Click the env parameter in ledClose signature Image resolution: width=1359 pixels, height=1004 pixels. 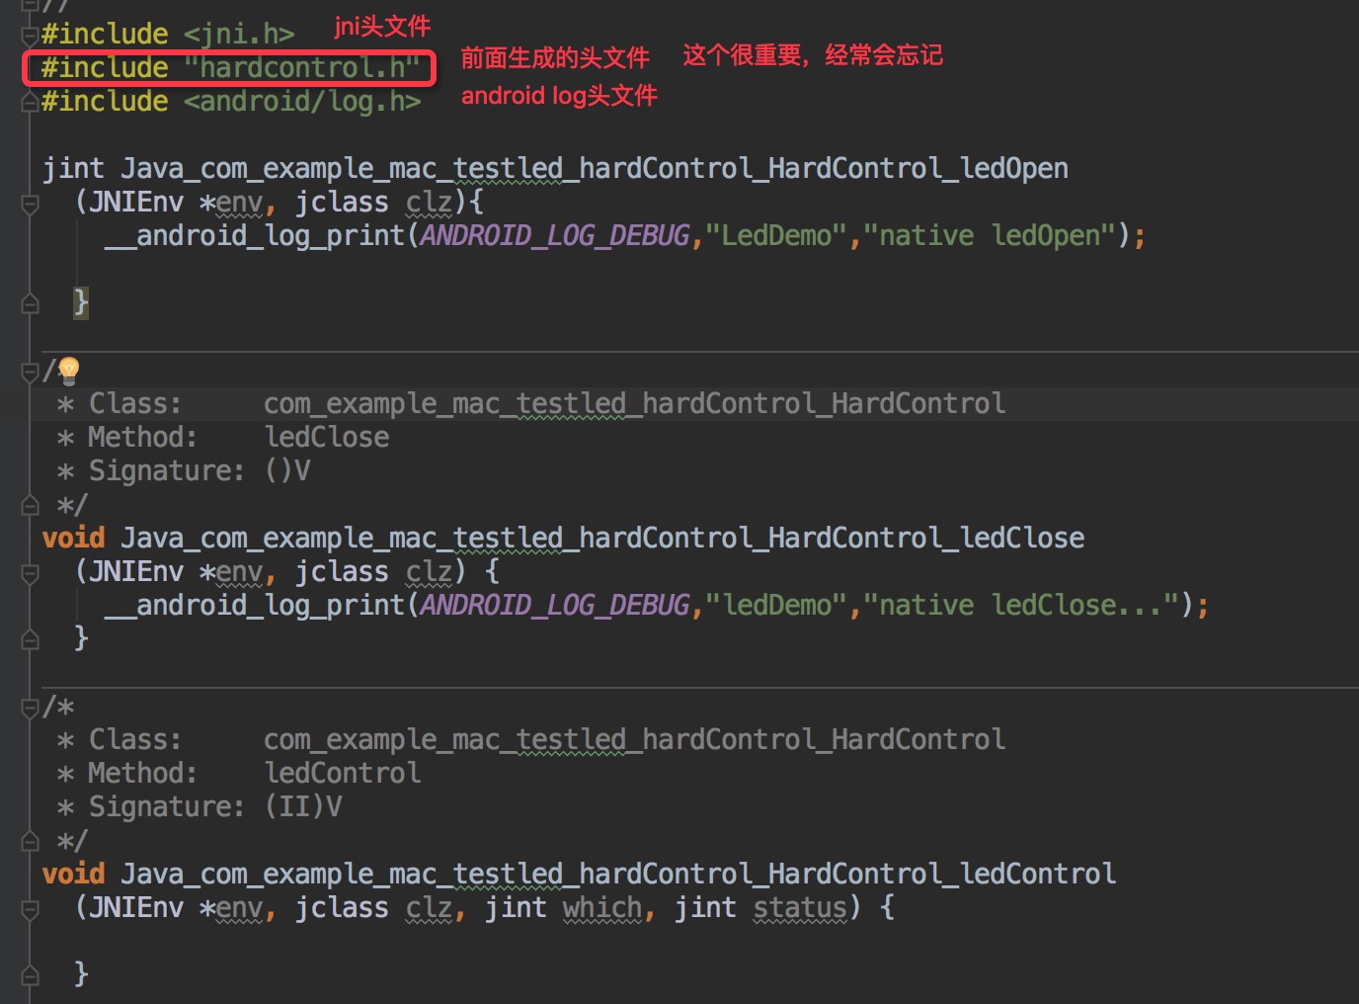pos(239,572)
